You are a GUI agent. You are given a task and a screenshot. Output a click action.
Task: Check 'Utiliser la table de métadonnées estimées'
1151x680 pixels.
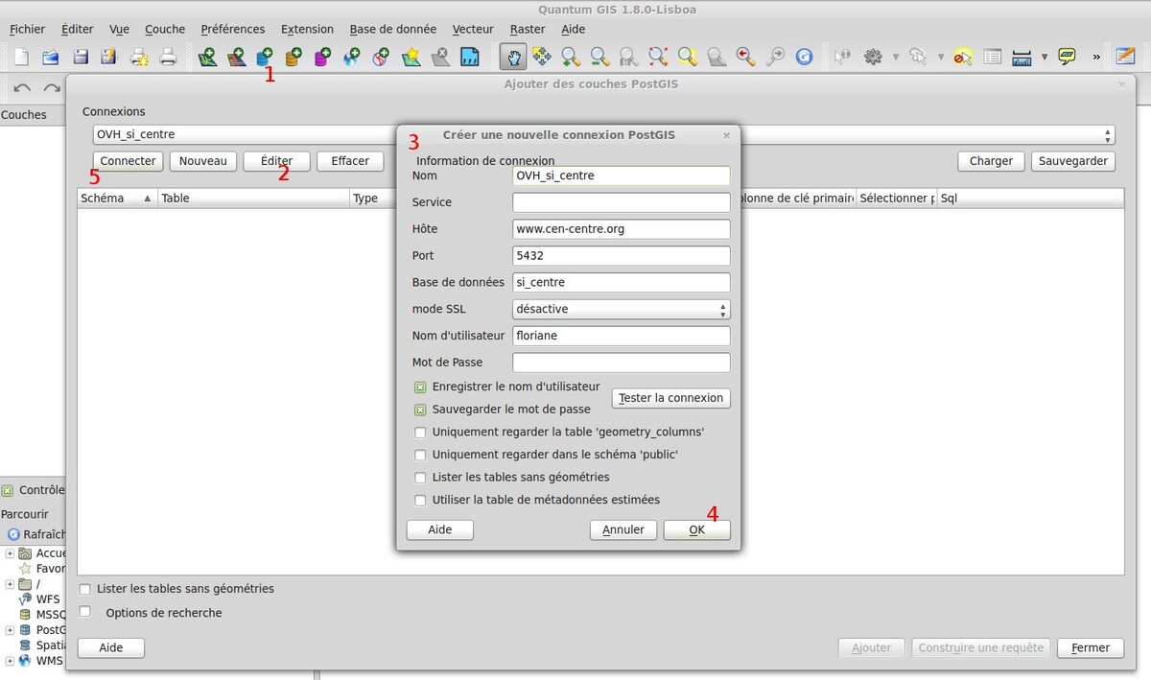click(420, 501)
